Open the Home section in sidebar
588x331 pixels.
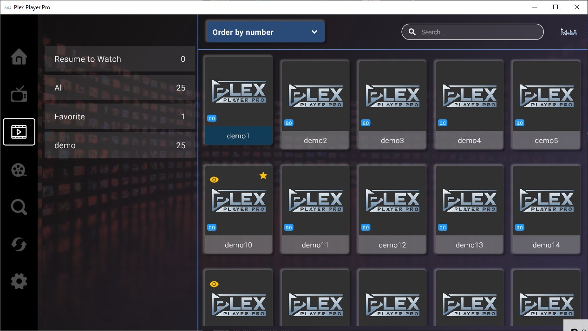(19, 57)
